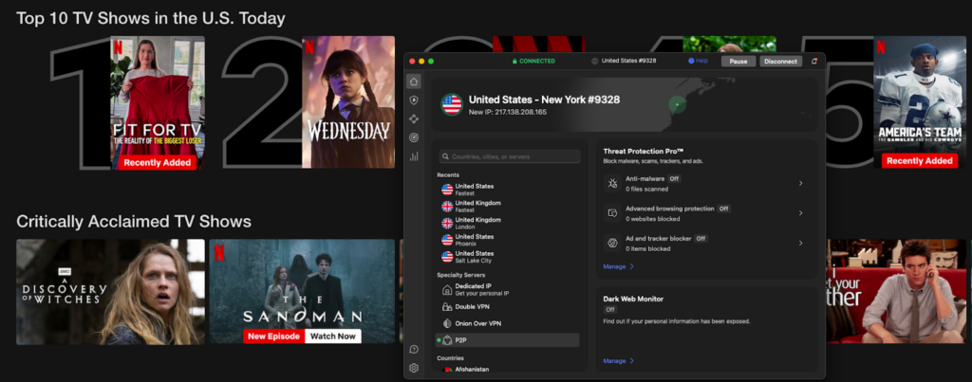Viewport: 972px width, 382px height.
Task: Click the Onion Over VPN onion icon
Action: pos(447,323)
